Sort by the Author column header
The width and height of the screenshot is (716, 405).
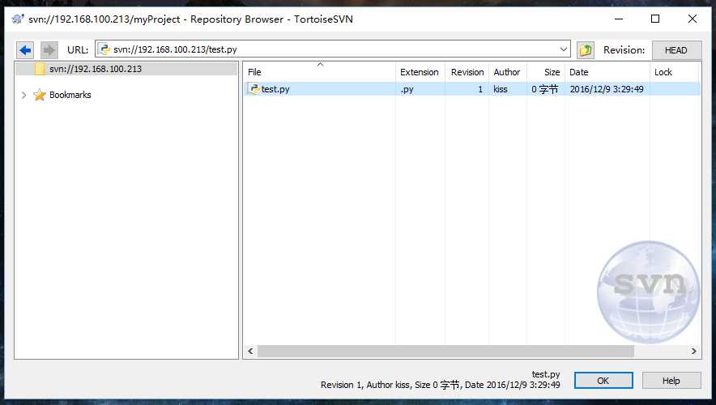click(507, 72)
